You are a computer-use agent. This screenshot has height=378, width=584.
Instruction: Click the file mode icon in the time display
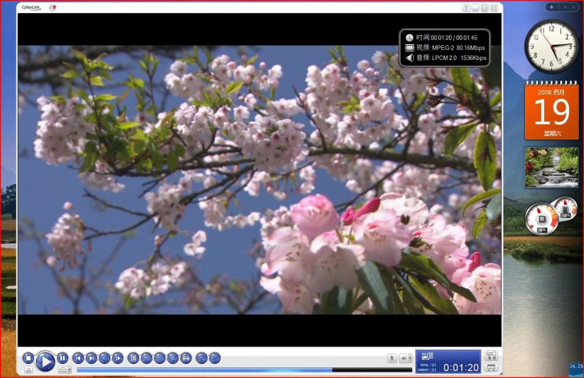pos(427,356)
